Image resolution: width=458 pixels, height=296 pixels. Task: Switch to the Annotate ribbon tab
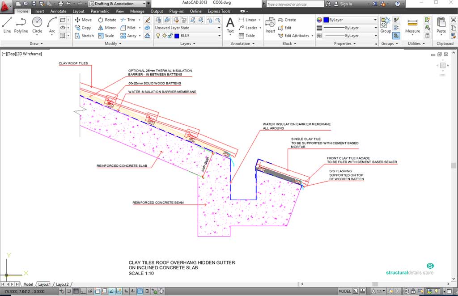tap(58, 11)
